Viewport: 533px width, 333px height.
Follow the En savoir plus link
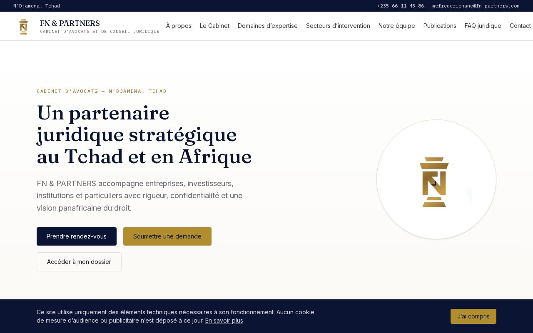pyautogui.click(x=224, y=321)
